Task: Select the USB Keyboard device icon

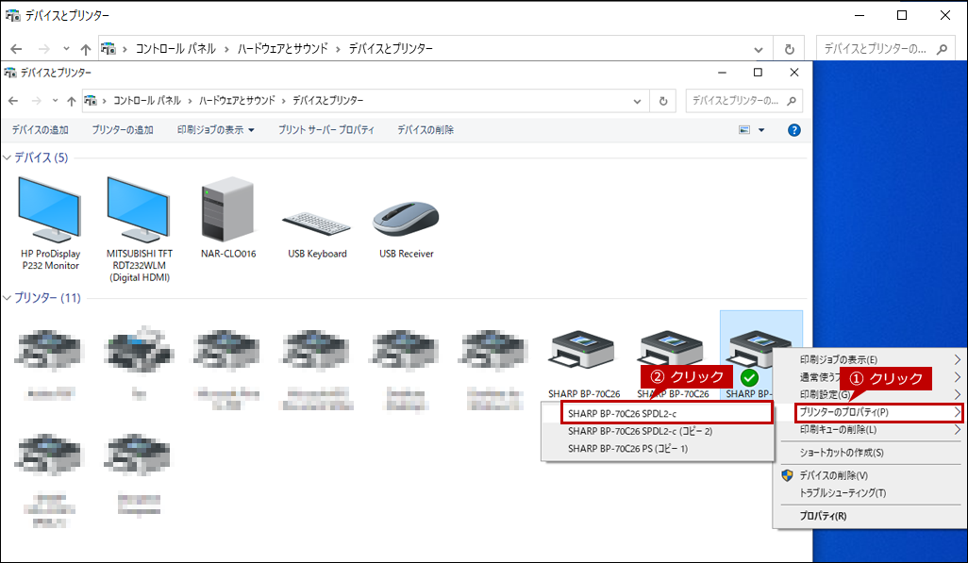Action: point(317,219)
